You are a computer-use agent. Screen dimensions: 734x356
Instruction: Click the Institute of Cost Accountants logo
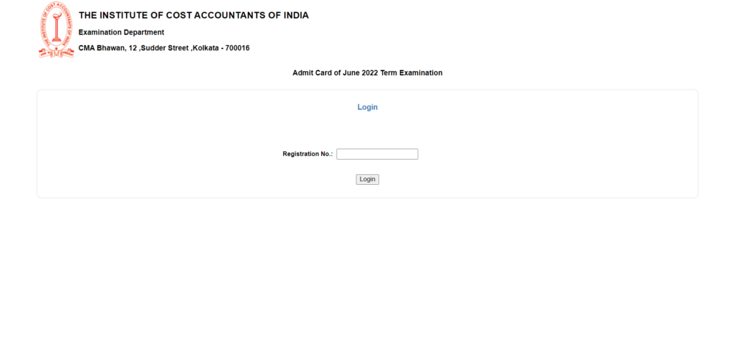(56, 30)
